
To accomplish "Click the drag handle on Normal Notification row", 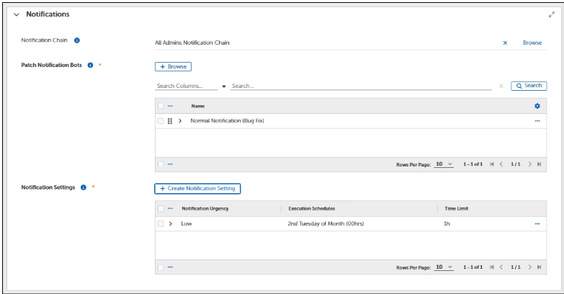I will 170,121.
